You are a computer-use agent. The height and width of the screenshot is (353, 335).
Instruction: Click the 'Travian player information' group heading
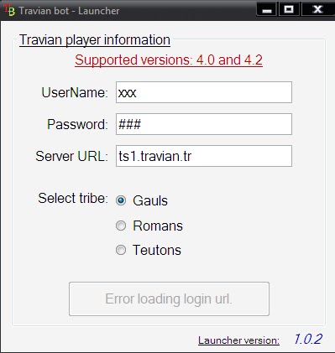[95, 40]
